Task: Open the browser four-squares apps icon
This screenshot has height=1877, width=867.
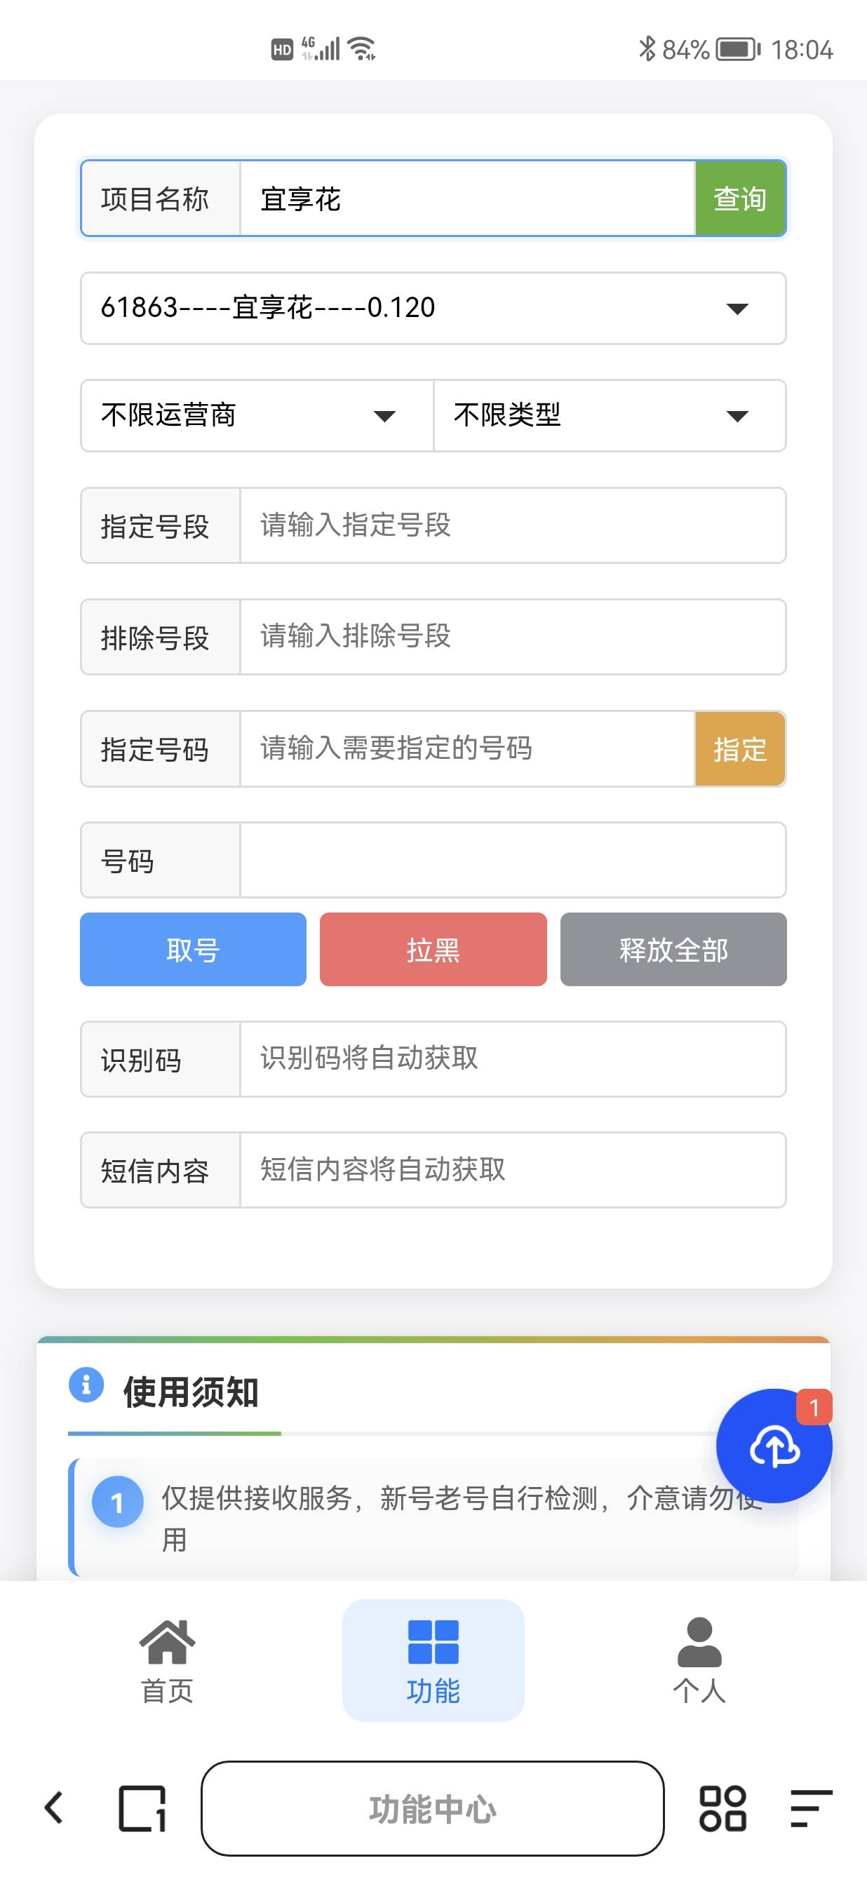Action: coord(722,1808)
